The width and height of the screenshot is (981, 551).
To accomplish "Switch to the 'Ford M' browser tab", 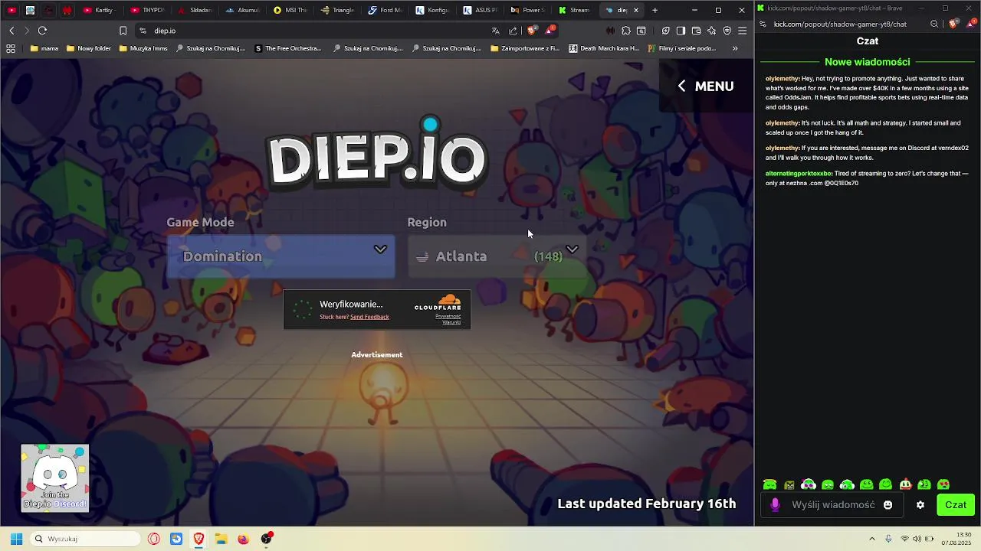I will 386,10.
